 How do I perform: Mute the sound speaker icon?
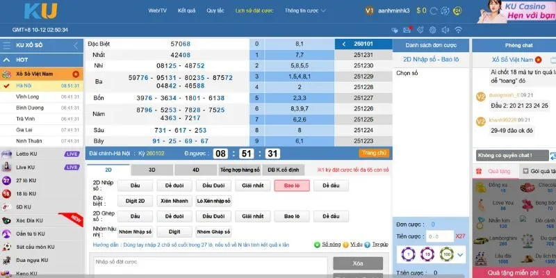445,30
